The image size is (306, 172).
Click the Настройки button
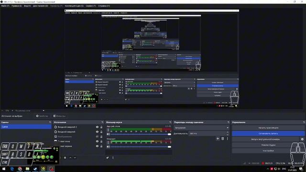click(268, 151)
